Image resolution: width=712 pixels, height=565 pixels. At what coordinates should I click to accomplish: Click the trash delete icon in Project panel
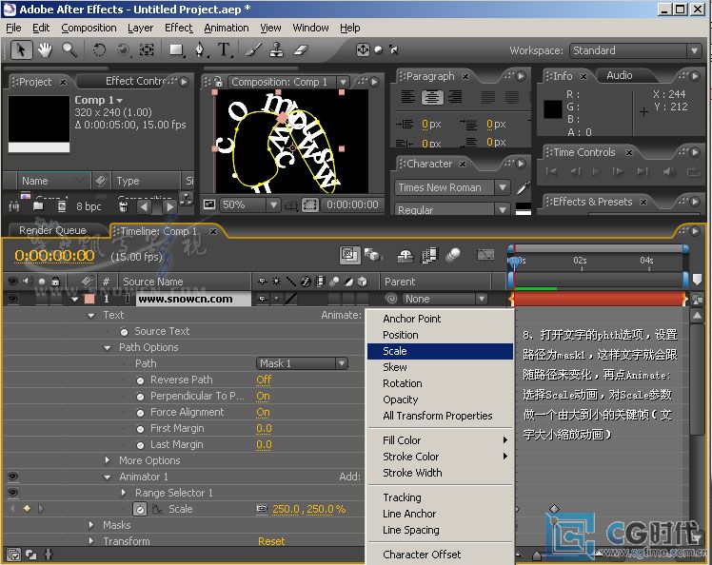123,207
